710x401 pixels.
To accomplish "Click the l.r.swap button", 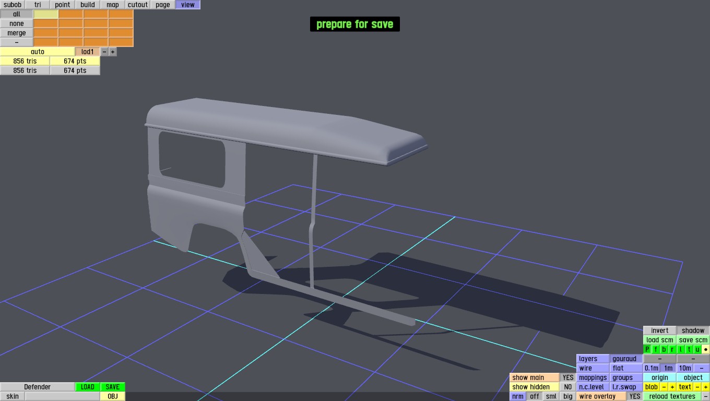I will 626,387.
